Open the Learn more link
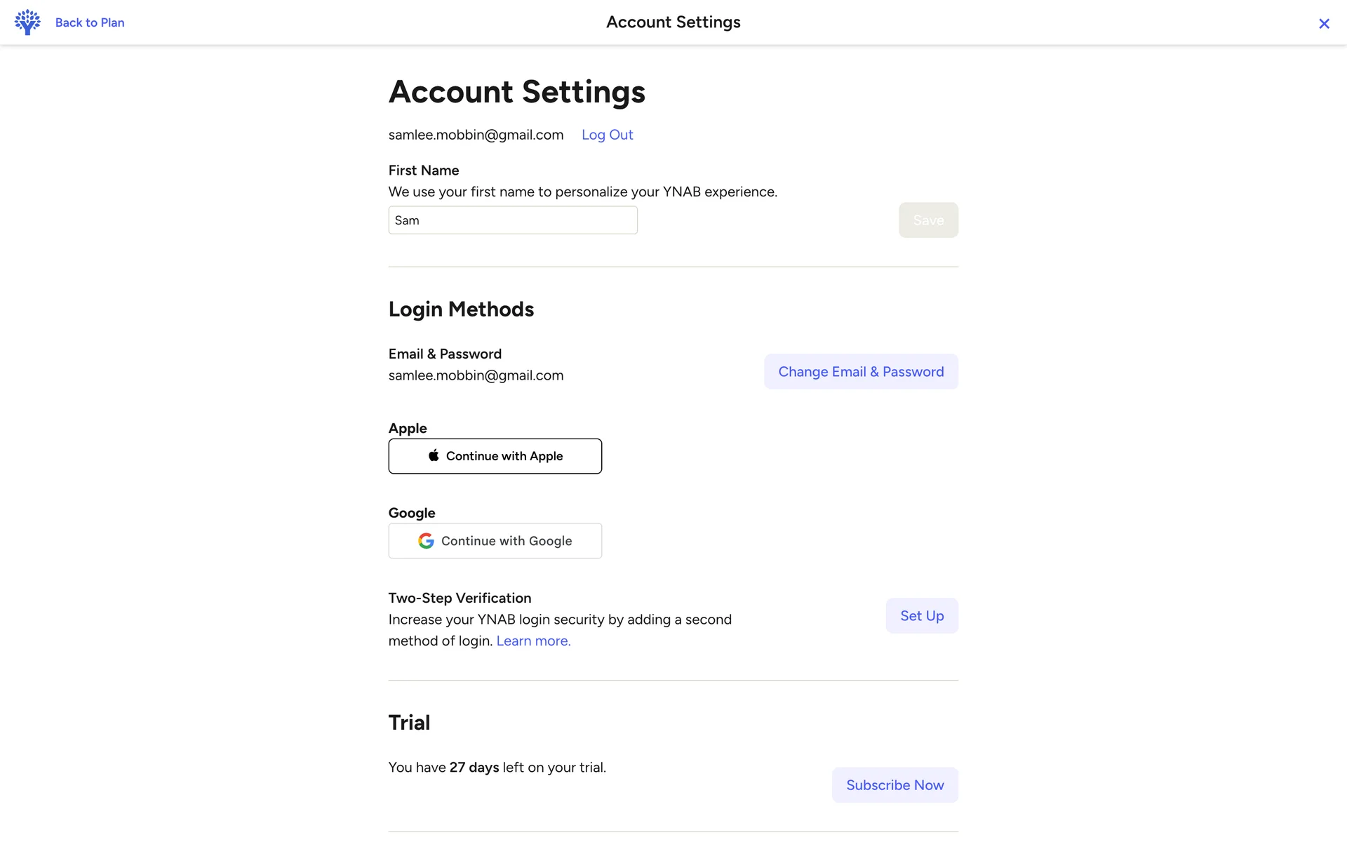The height and width of the screenshot is (842, 1347). pos(533,641)
